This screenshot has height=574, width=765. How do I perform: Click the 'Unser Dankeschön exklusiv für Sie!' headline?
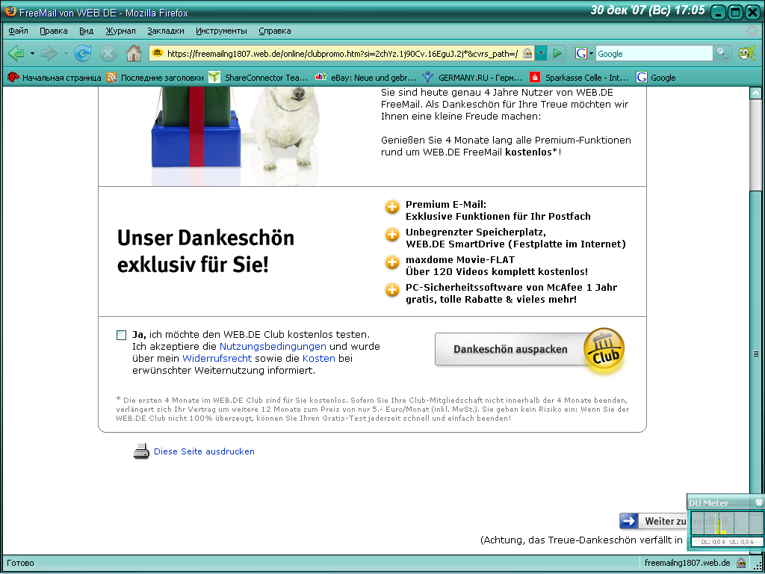205,251
